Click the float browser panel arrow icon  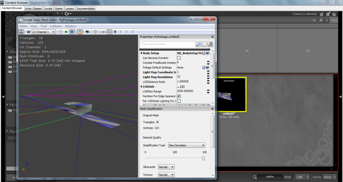tap(328, 14)
